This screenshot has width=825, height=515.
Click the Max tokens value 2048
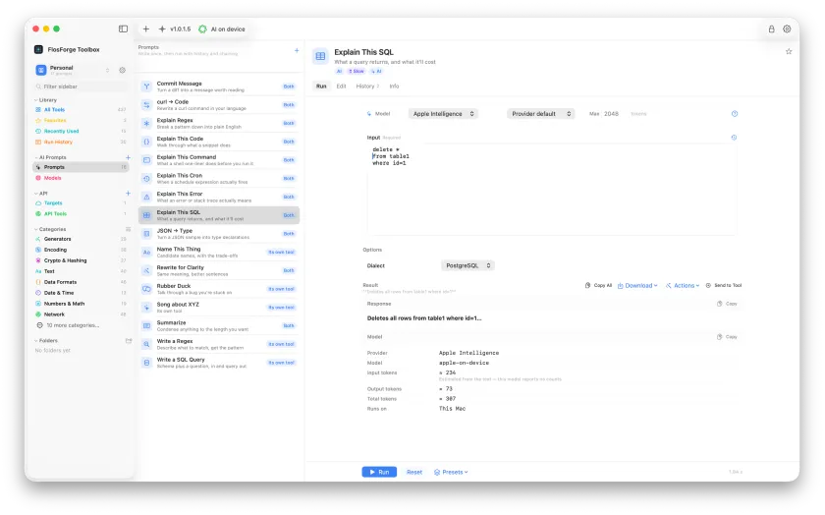[x=611, y=114]
